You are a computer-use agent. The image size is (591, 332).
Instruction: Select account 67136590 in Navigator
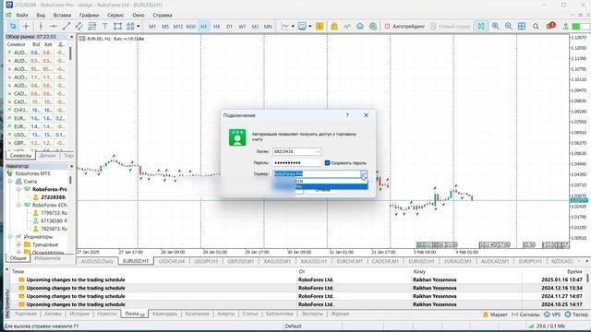(x=49, y=221)
